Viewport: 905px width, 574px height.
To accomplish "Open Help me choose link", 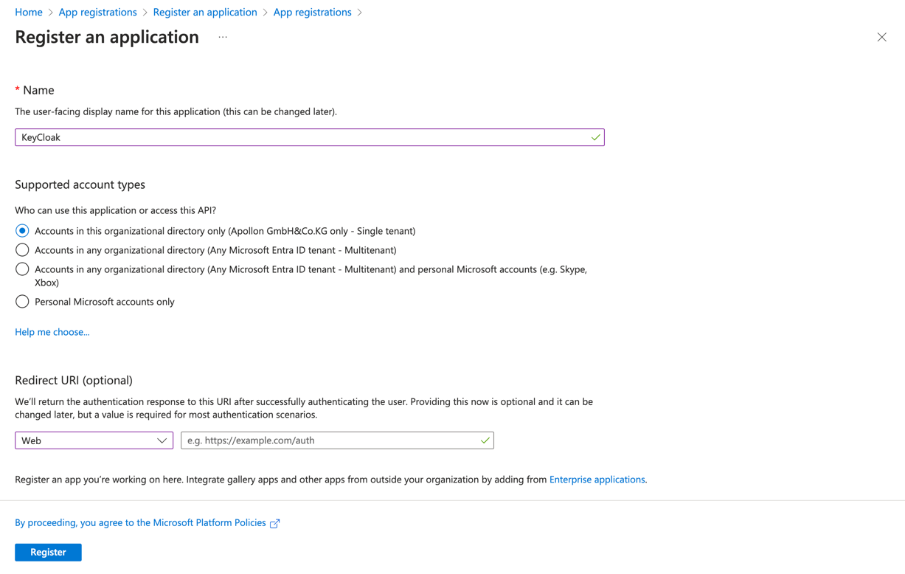I will [52, 332].
